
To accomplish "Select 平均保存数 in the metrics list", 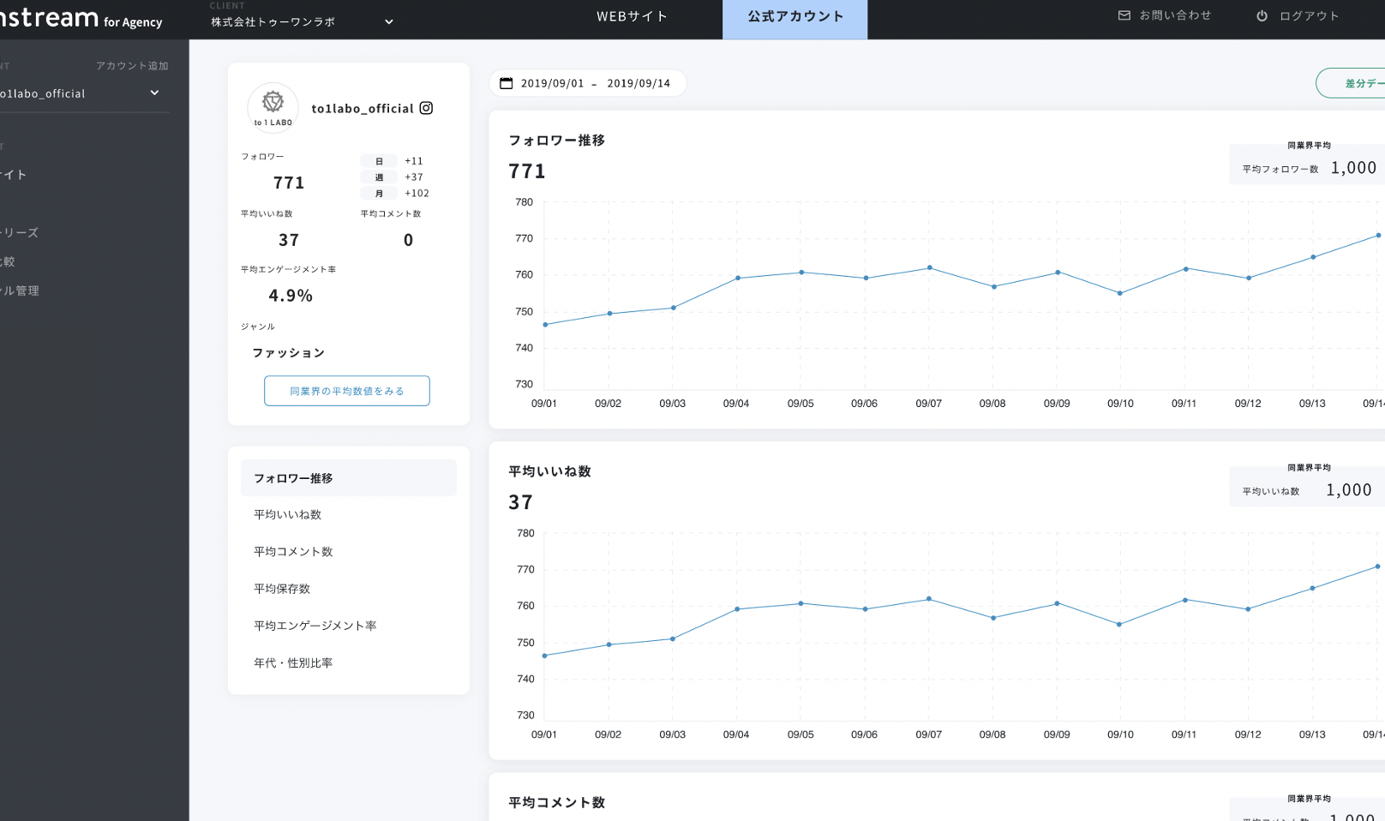I will pyautogui.click(x=282, y=589).
